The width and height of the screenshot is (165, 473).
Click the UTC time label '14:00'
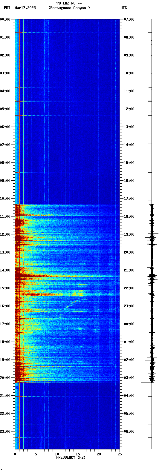coord(129,145)
